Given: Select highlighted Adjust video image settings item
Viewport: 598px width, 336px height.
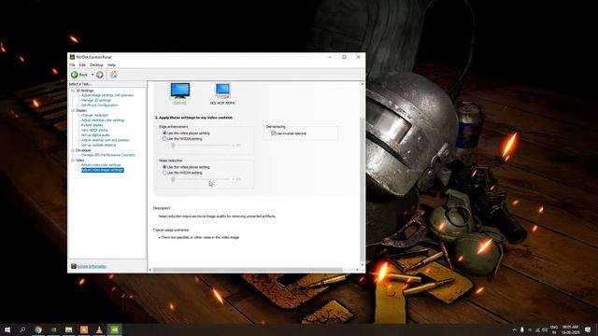Looking at the screenshot, I should (102, 170).
